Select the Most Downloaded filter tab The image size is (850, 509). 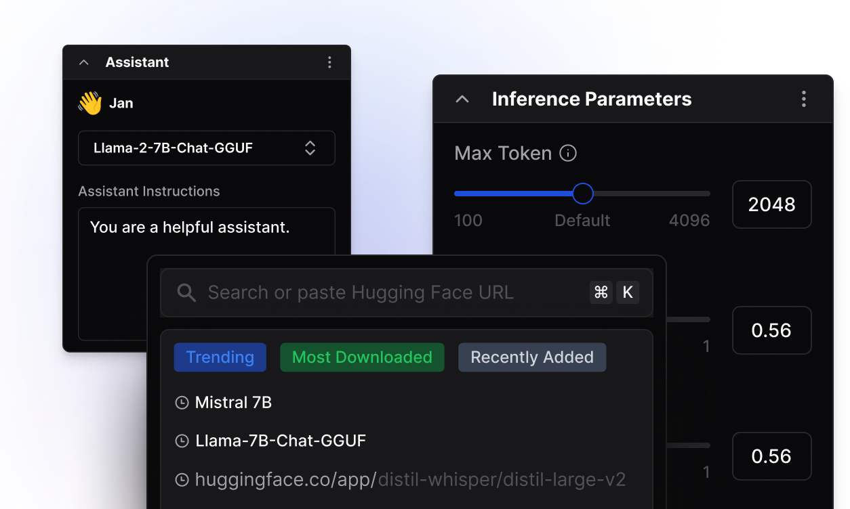pyautogui.click(x=362, y=357)
